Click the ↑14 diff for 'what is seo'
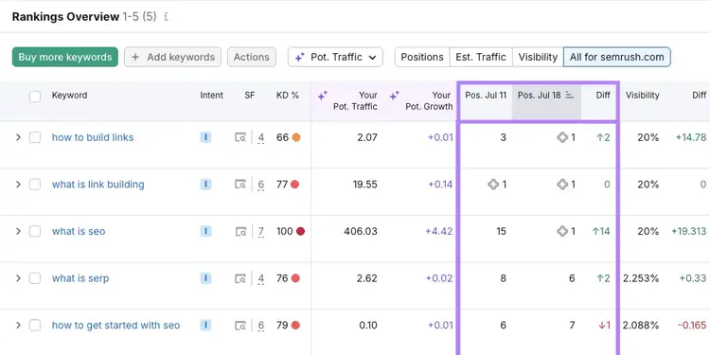The width and height of the screenshot is (710, 355). pos(601,231)
